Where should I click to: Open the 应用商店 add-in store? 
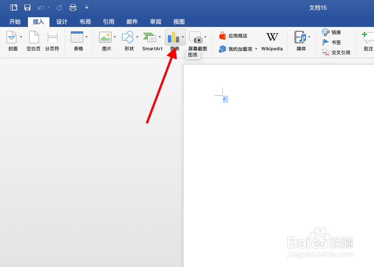233,36
